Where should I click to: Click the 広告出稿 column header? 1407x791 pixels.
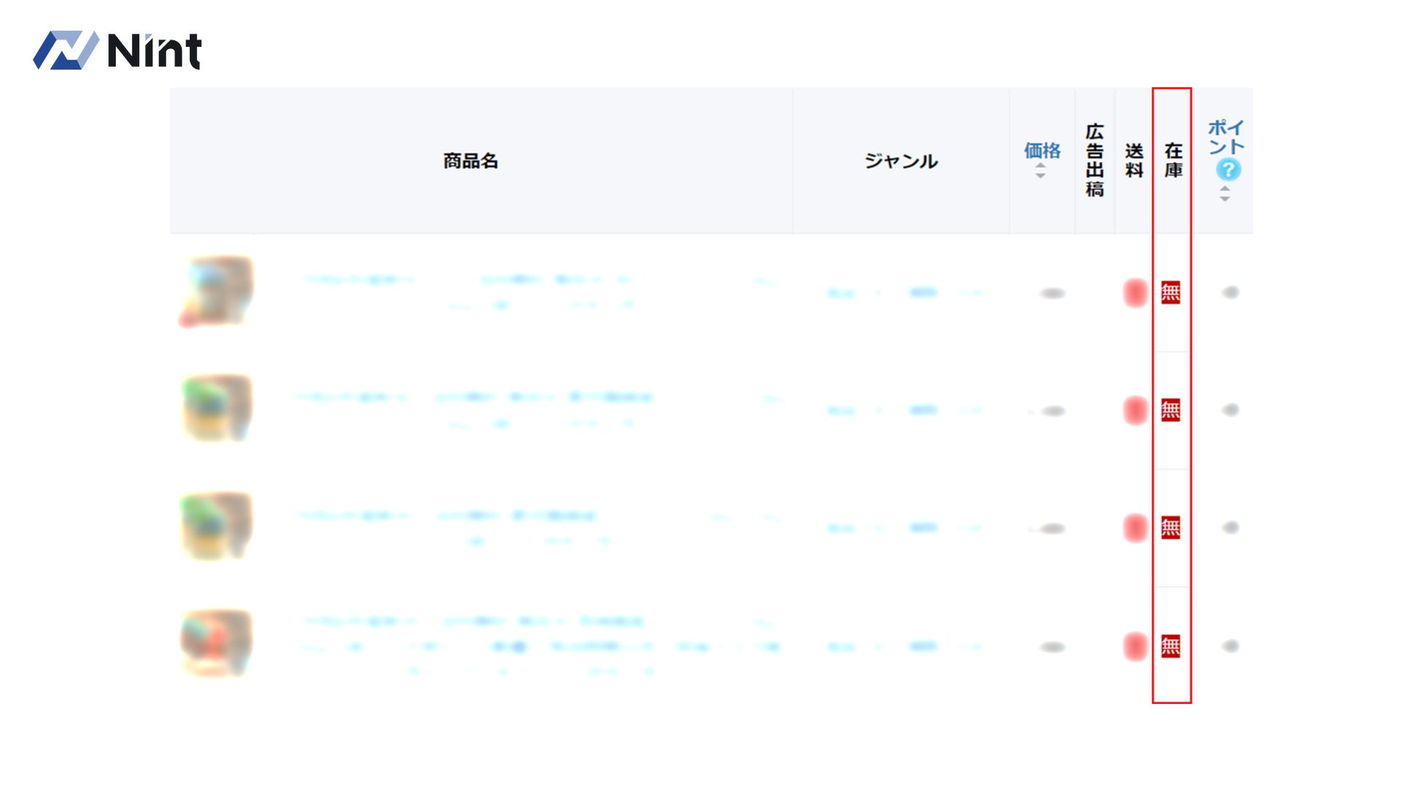[x=1094, y=160]
